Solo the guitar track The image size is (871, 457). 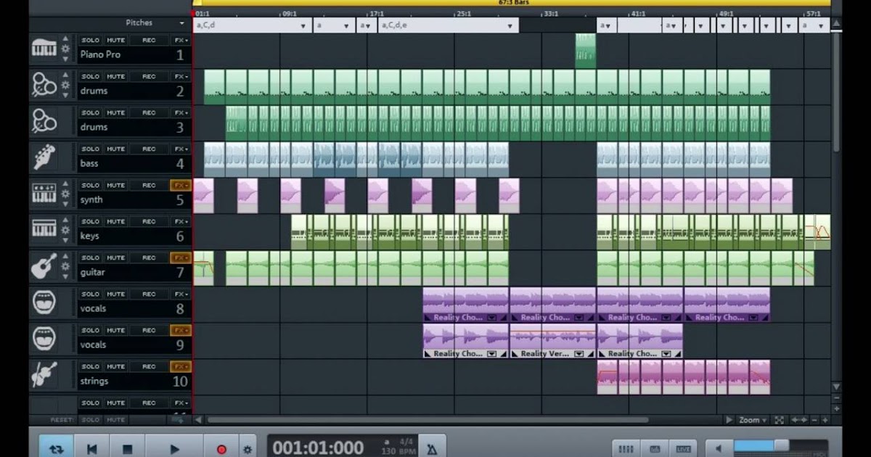click(x=91, y=258)
